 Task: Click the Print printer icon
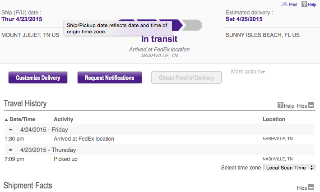tap(284, 5)
